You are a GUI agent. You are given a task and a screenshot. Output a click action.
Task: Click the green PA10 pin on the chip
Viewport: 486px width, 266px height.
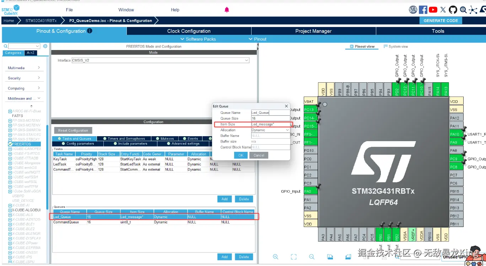(x=454, y=134)
